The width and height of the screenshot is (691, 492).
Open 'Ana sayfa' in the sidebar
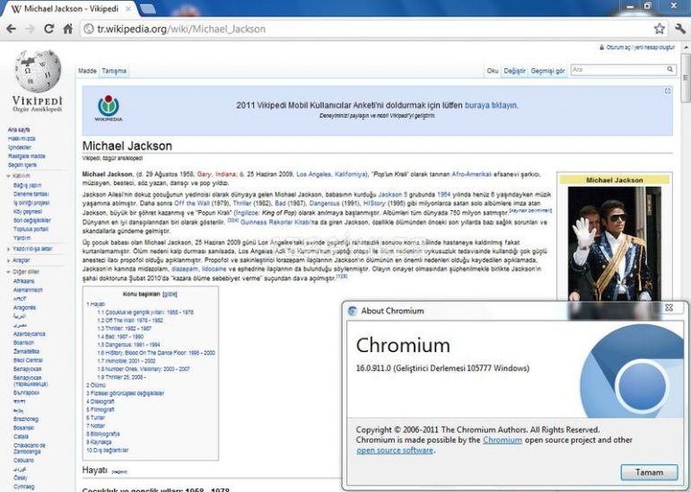point(19,129)
